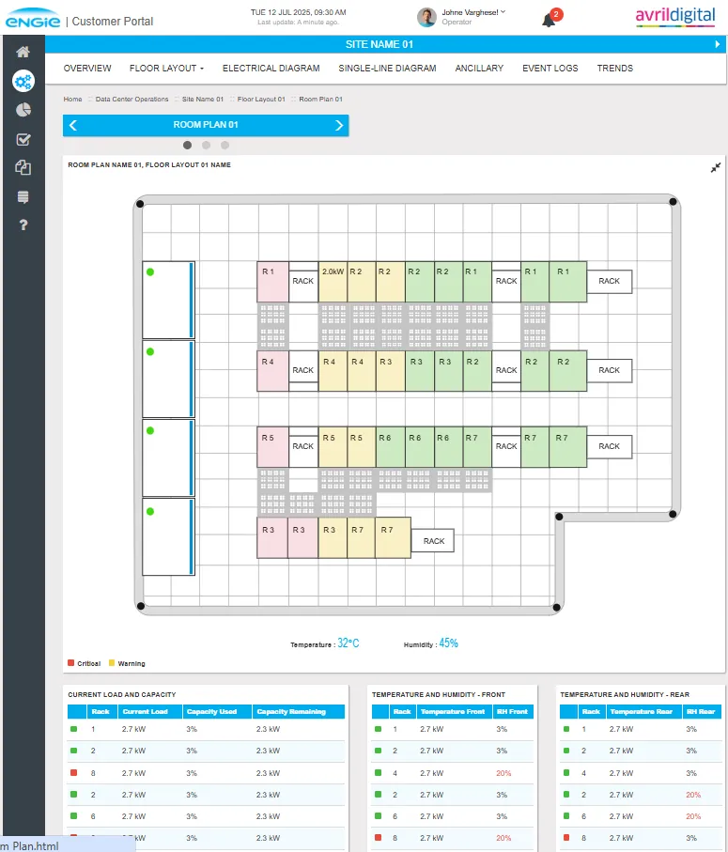The height and width of the screenshot is (852, 728).
Task: Sort by Capacity Remaining column header
Action: 299,712
